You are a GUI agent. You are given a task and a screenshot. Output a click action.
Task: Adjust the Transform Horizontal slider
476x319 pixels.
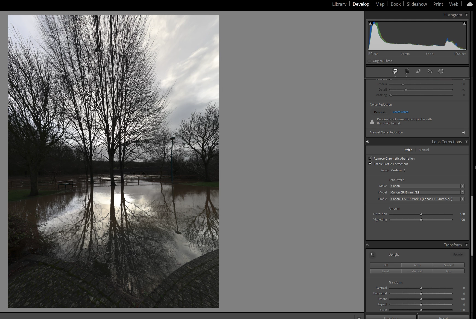point(421,294)
